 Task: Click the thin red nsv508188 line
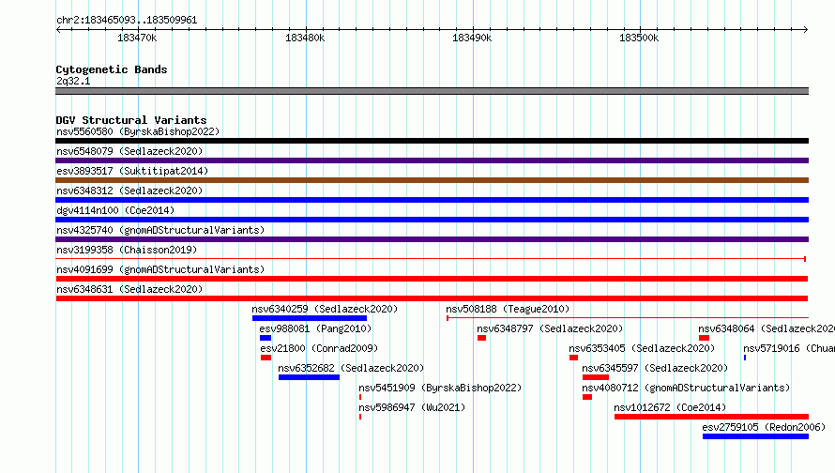point(628,318)
